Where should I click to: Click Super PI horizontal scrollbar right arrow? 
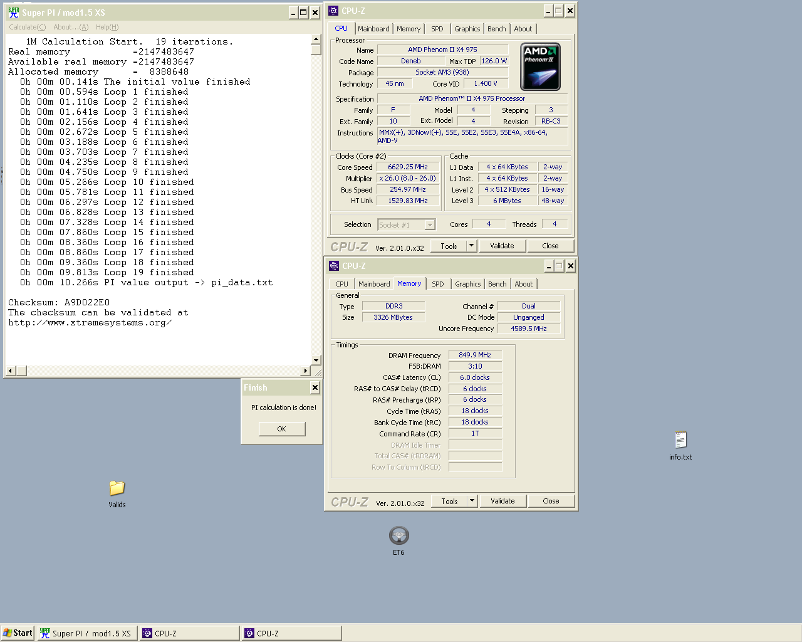click(x=306, y=371)
